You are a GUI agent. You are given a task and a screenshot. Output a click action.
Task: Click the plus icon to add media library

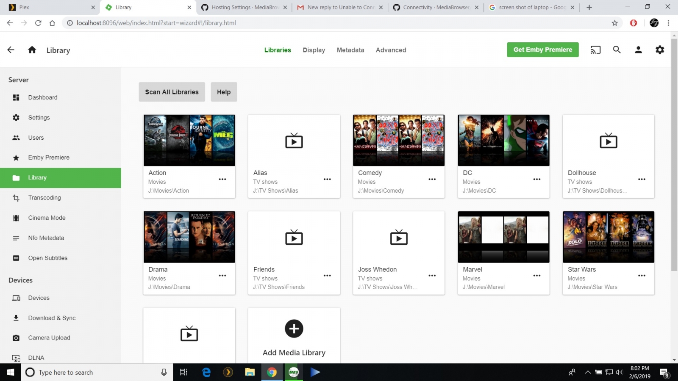pyautogui.click(x=294, y=329)
